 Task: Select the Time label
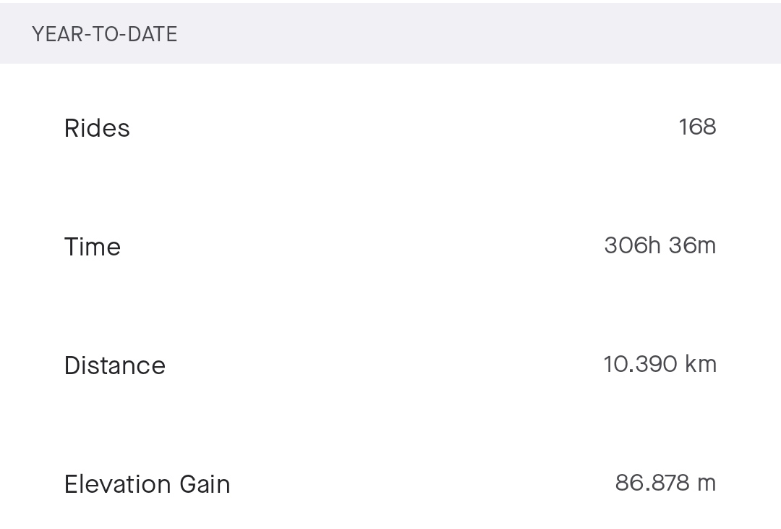93,247
